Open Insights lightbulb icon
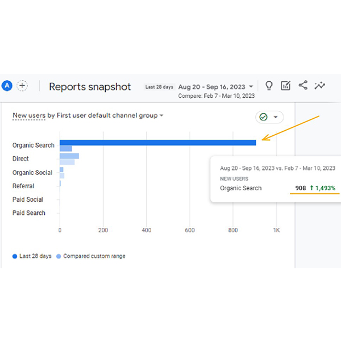 click(x=269, y=85)
